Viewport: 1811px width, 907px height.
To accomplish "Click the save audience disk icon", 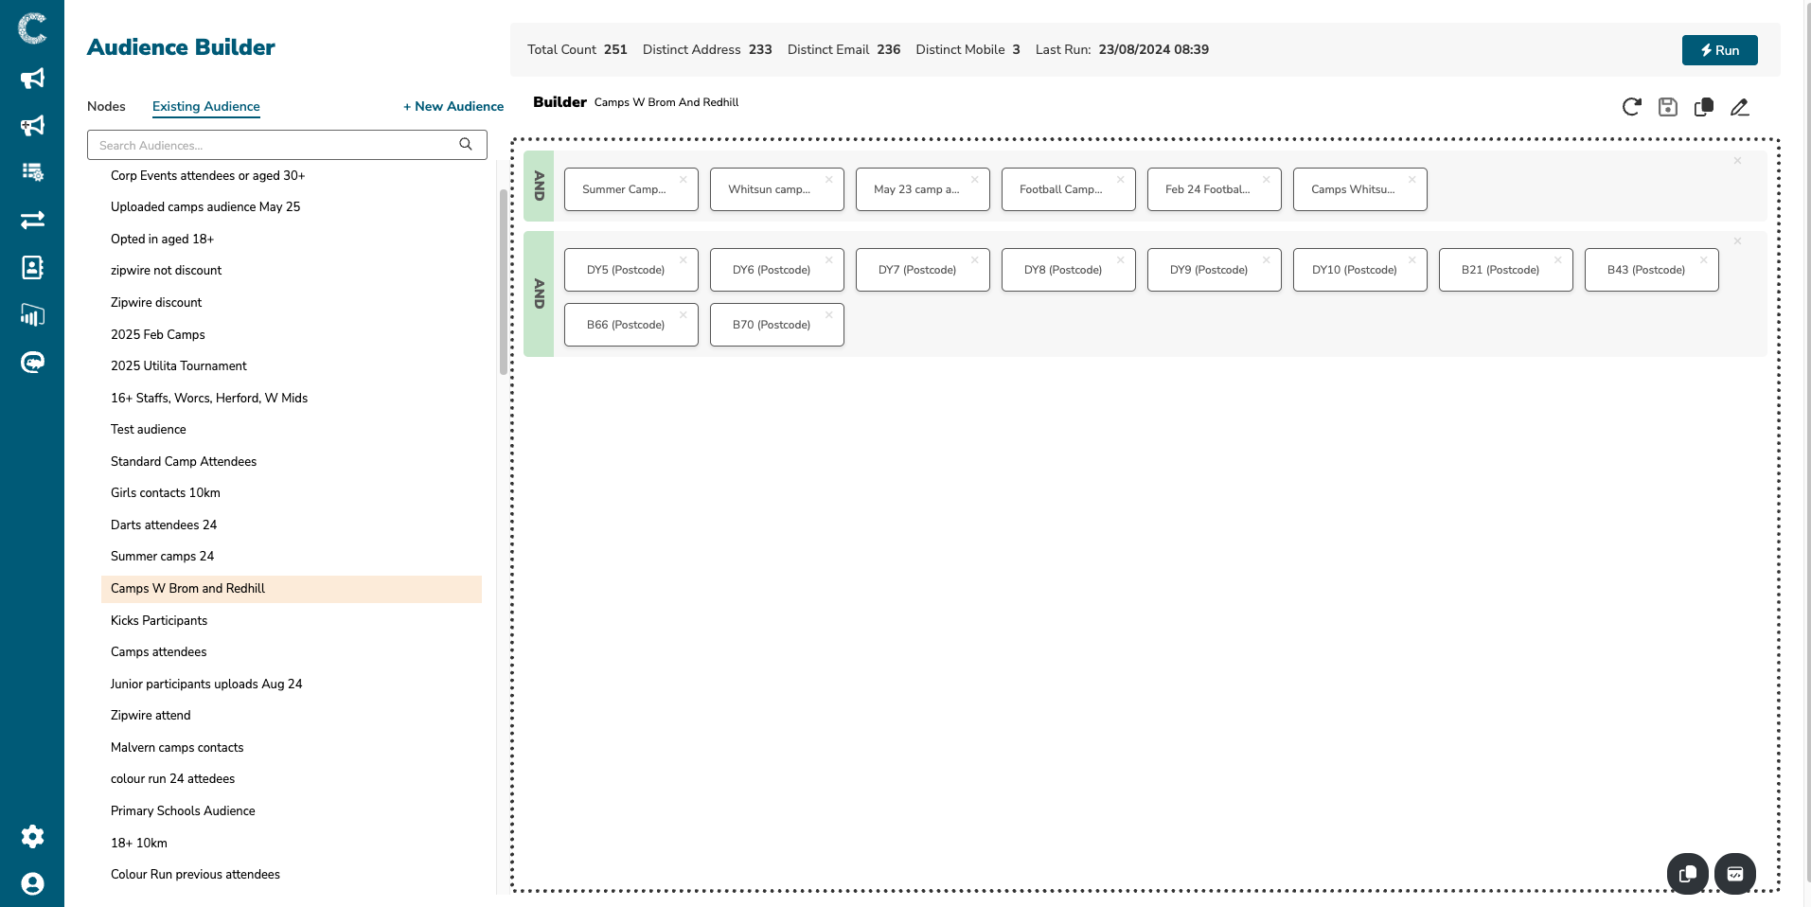I will [x=1667, y=107].
